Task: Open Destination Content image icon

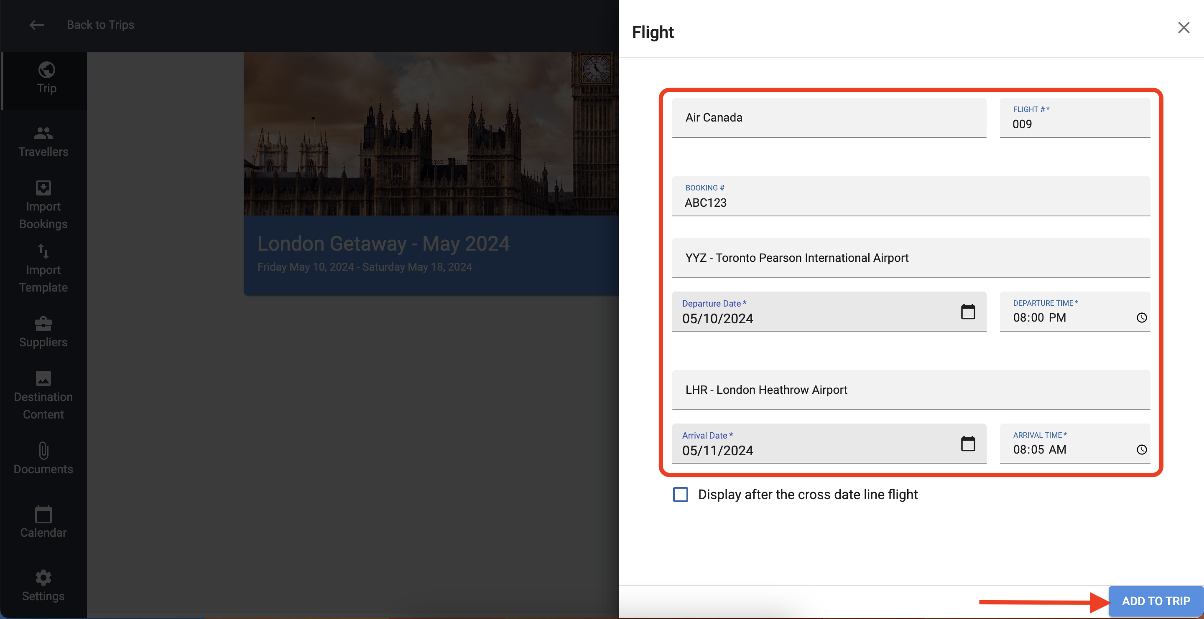Action: point(43,378)
